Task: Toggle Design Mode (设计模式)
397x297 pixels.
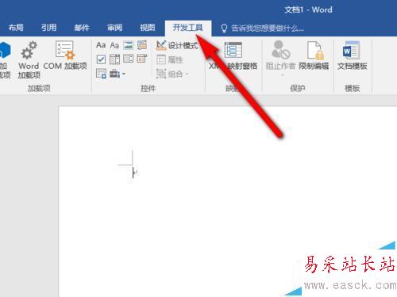Action: (177, 45)
